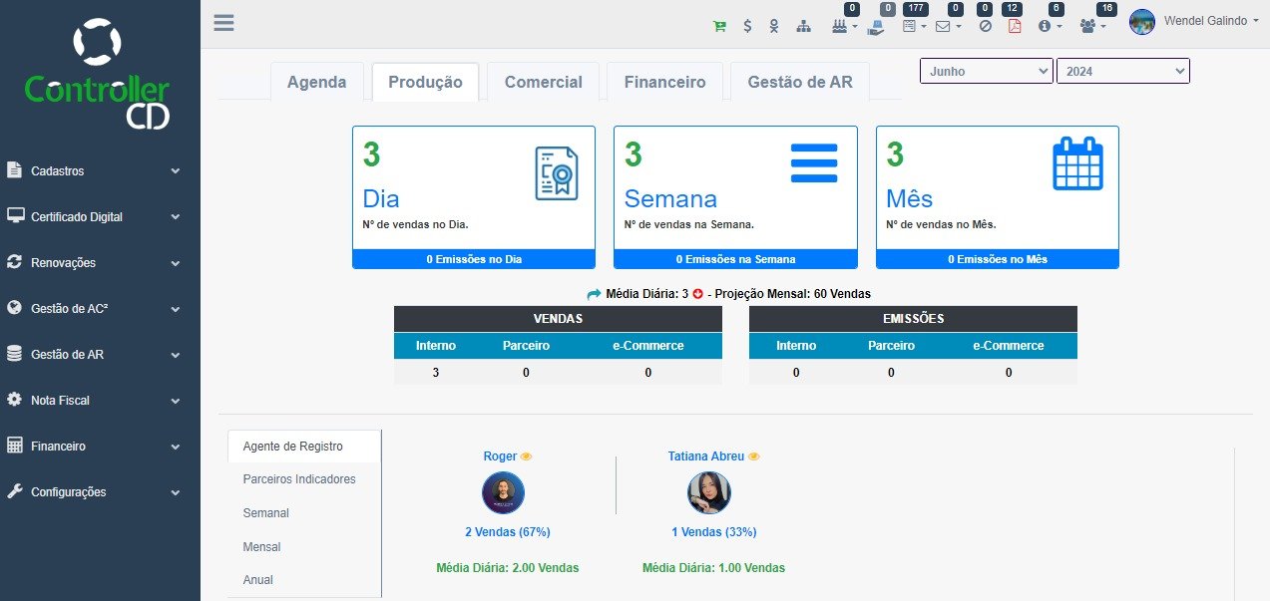Open the info circle notifications icon
The height and width of the screenshot is (601, 1270).
pyautogui.click(x=1045, y=26)
